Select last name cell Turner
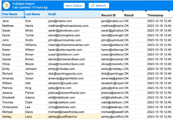 pyautogui.click(x=36, y=35)
